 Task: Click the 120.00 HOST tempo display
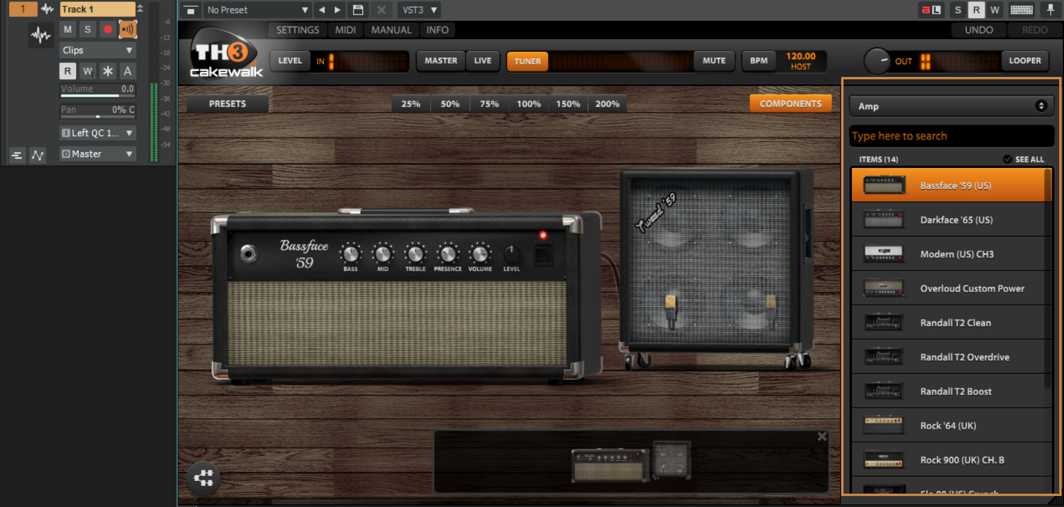[x=801, y=61]
